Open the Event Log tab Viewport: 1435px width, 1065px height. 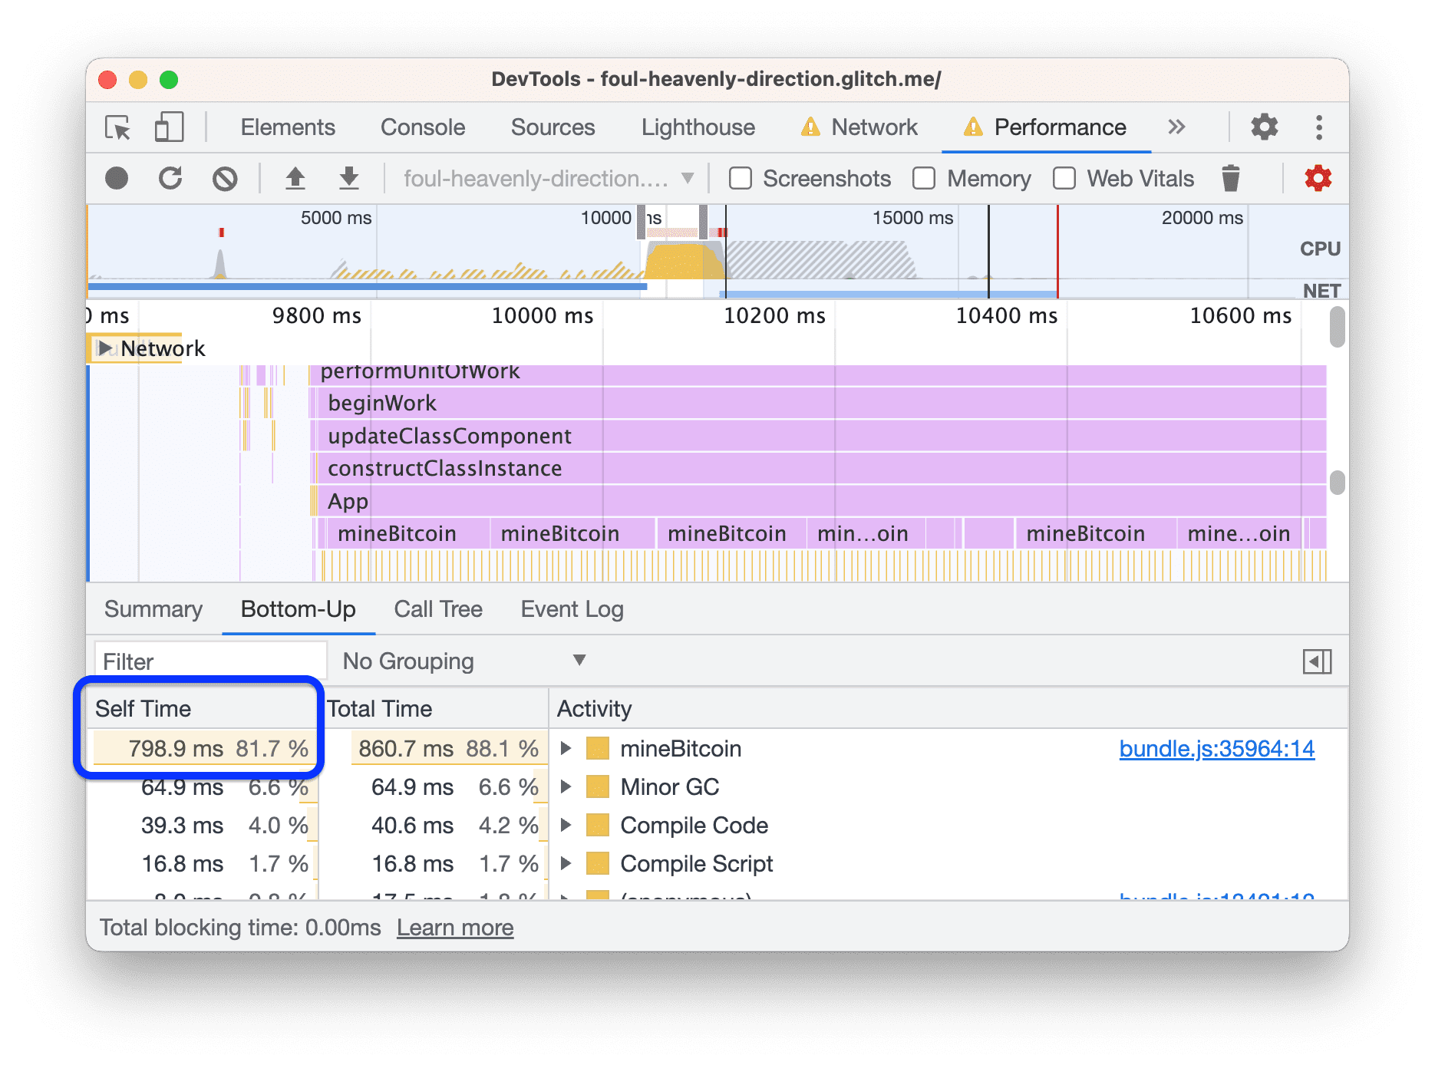point(572,609)
